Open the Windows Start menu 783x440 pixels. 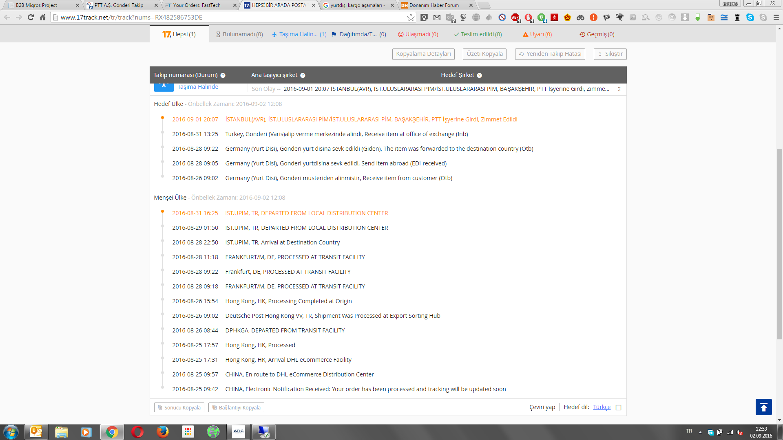[x=11, y=432]
